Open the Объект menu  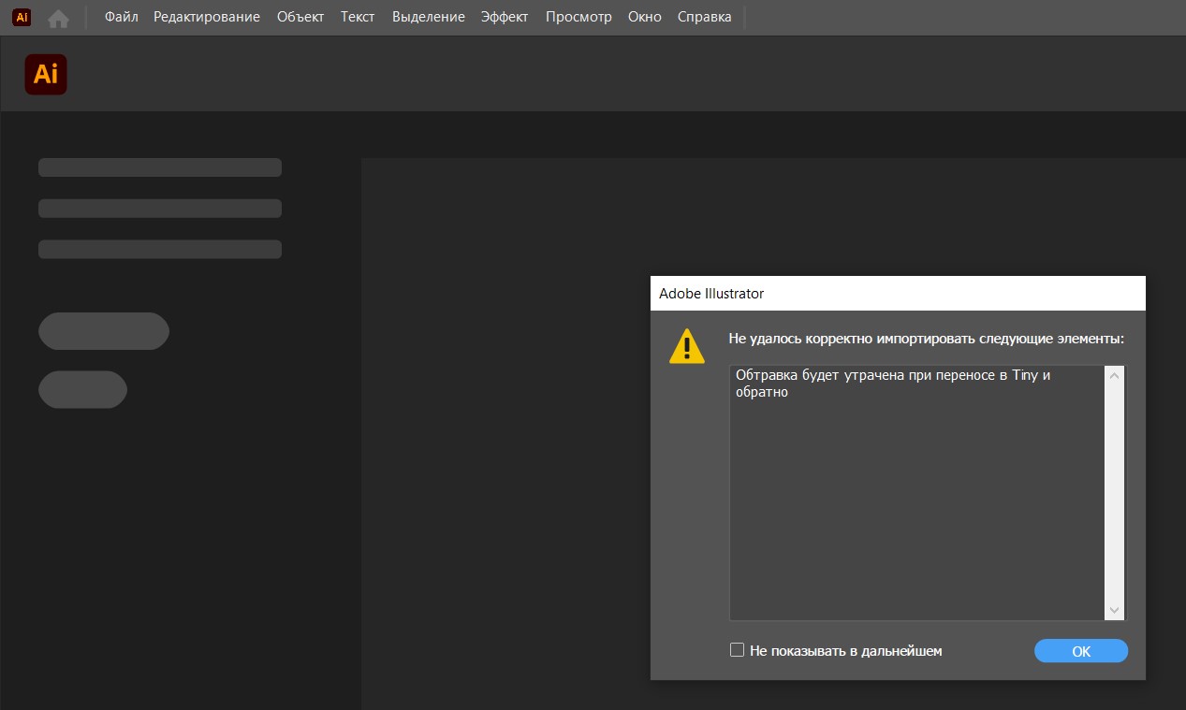tap(300, 17)
